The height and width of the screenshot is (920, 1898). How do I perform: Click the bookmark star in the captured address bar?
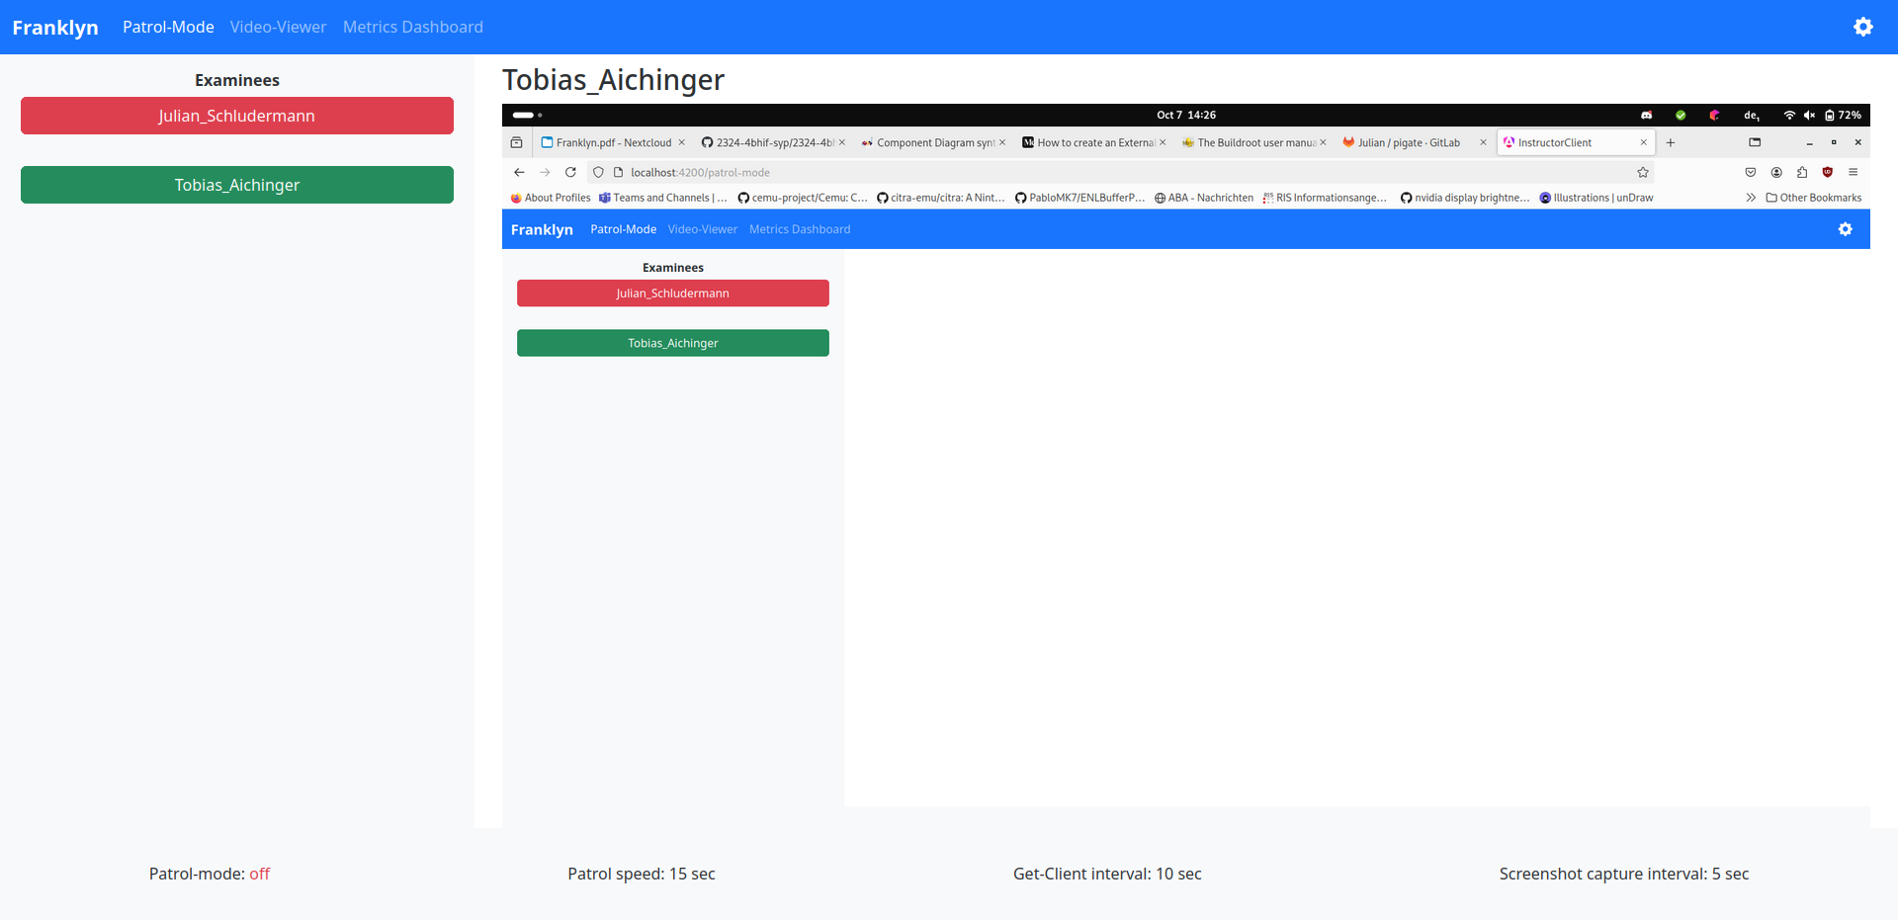click(1643, 172)
